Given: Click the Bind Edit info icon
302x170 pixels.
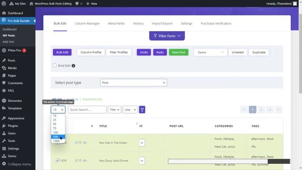Looking at the screenshot, I should click(74, 66).
